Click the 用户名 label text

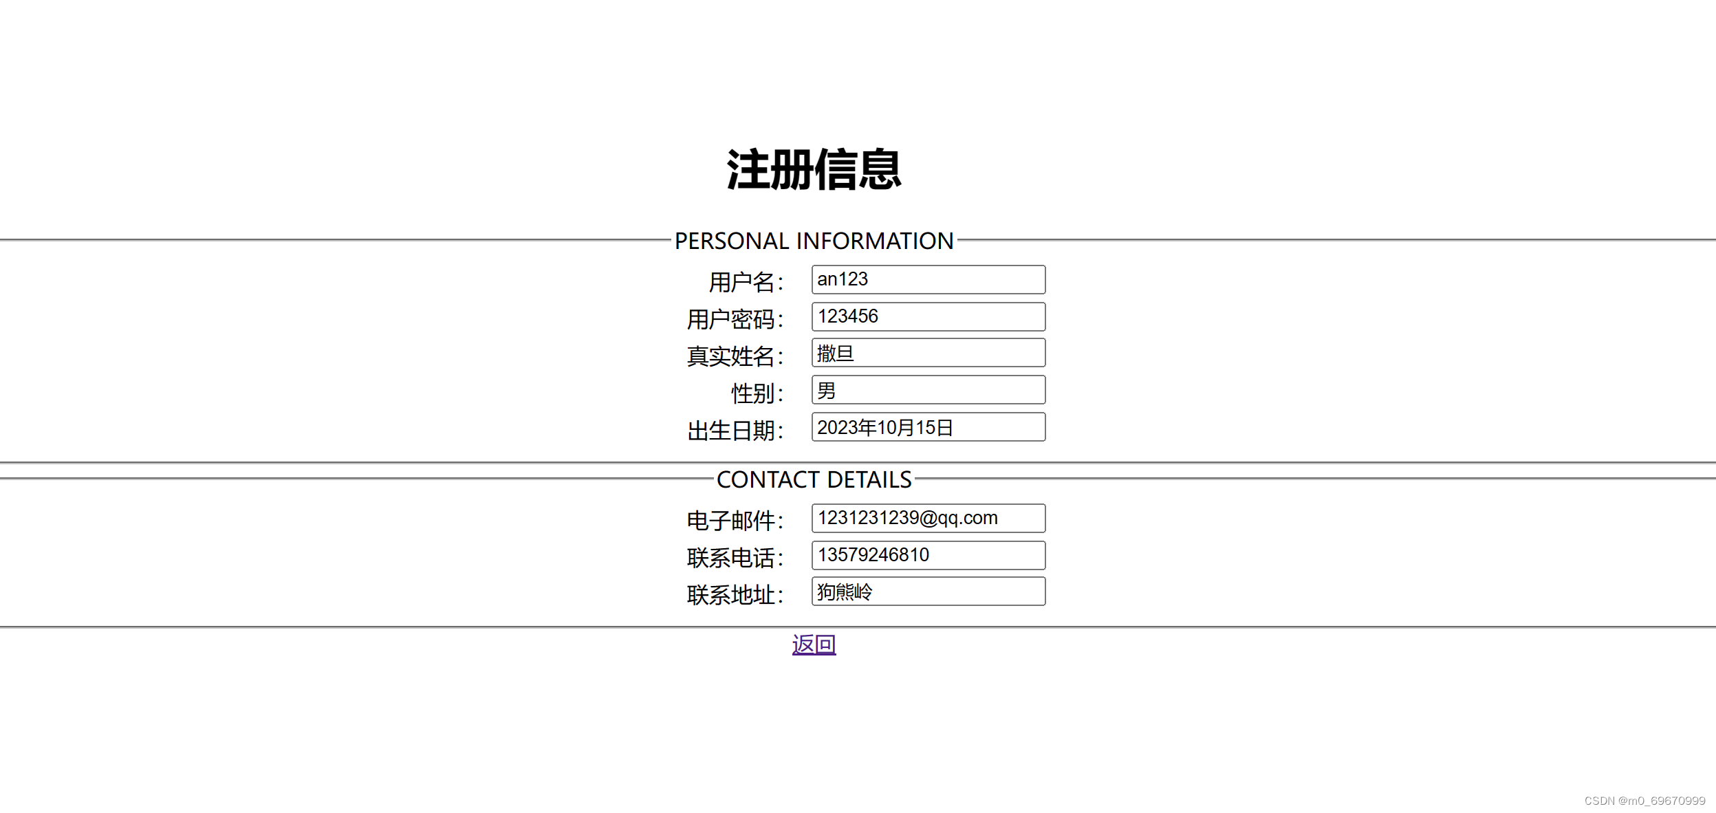[x=741, y=279]
